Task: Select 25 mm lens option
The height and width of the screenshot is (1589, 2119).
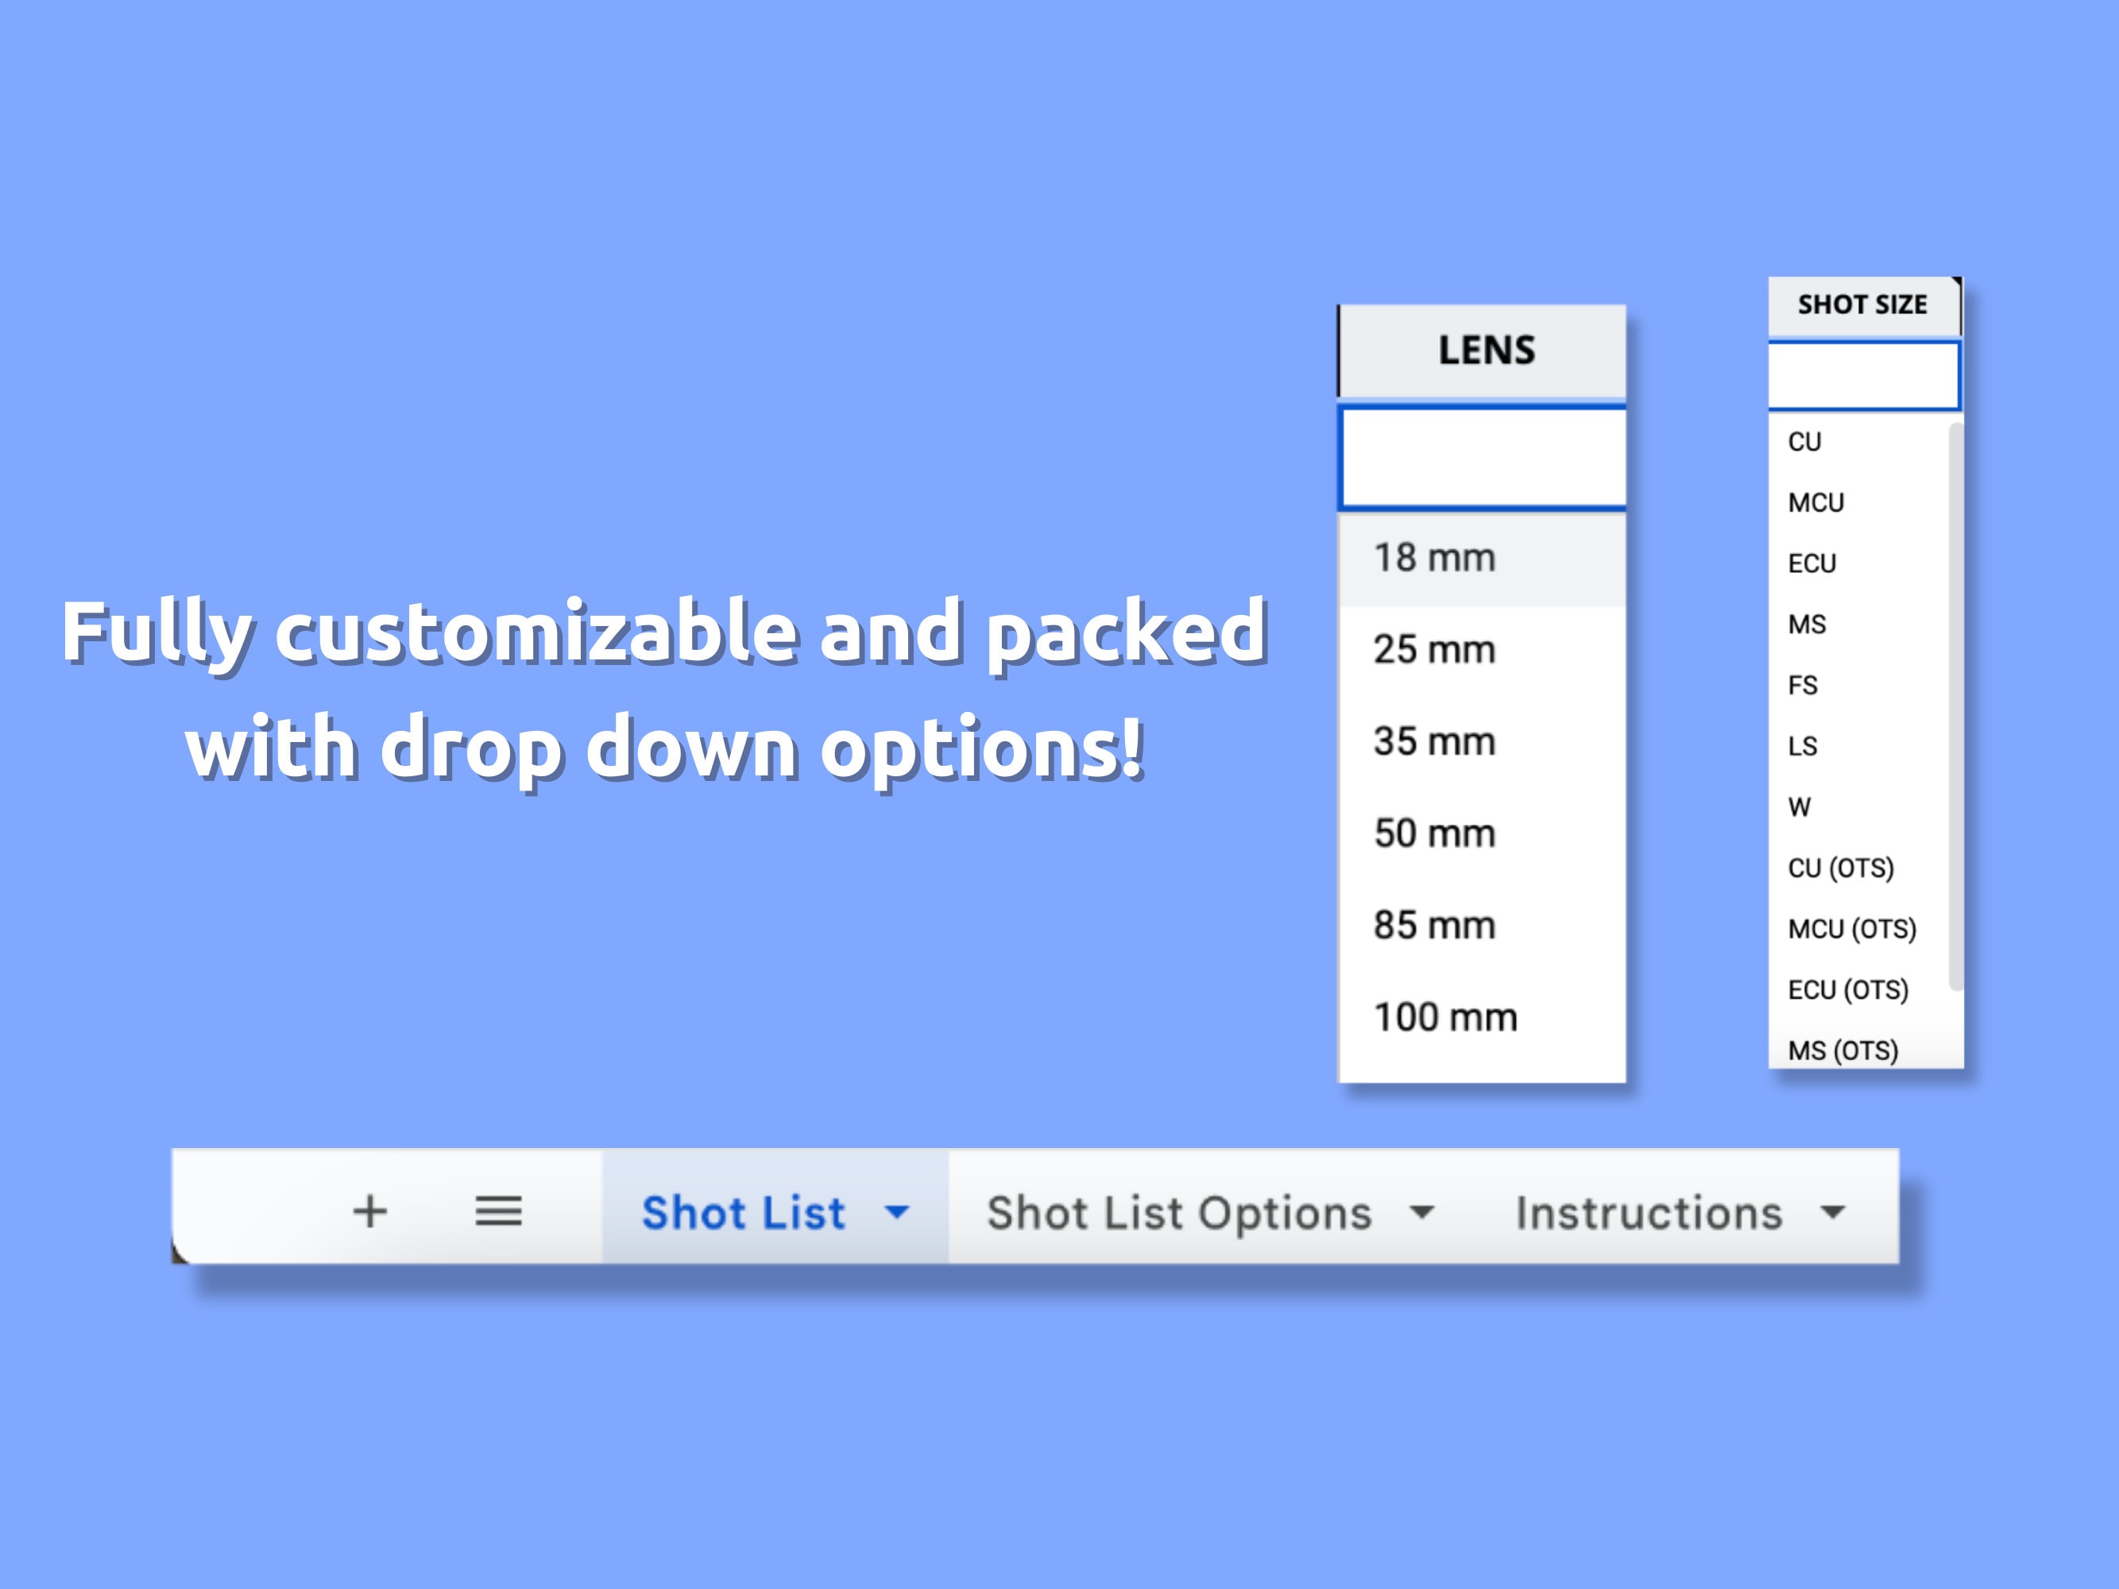Action: [1433, 648]
